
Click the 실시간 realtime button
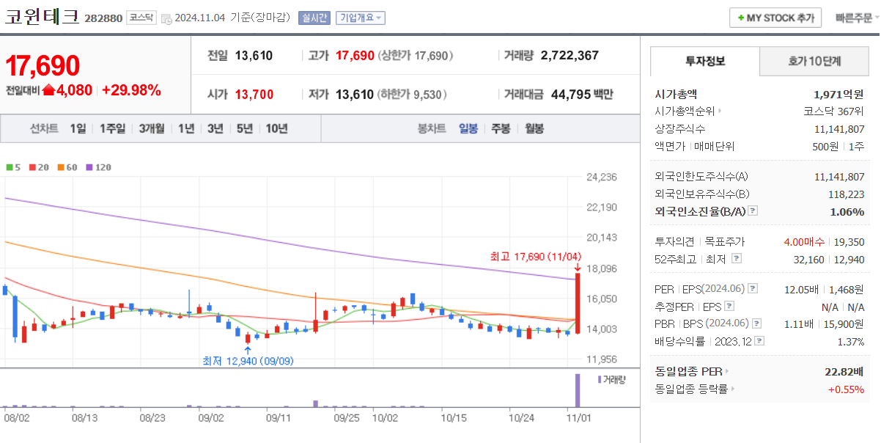tap(314, 18)
